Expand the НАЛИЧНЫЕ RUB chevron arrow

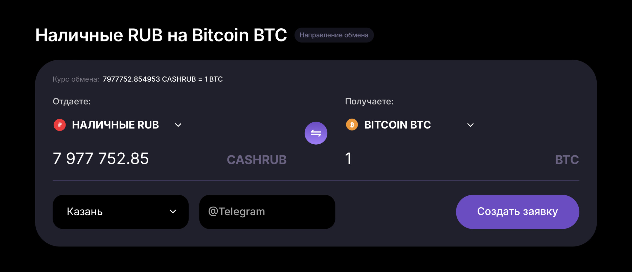click(x=178, y=125)
